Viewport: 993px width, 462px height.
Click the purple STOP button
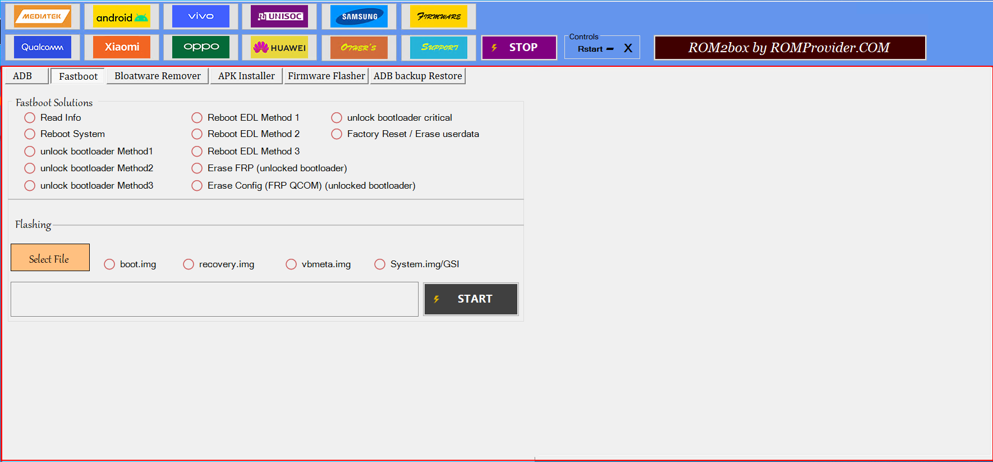(x=519, y=48)
